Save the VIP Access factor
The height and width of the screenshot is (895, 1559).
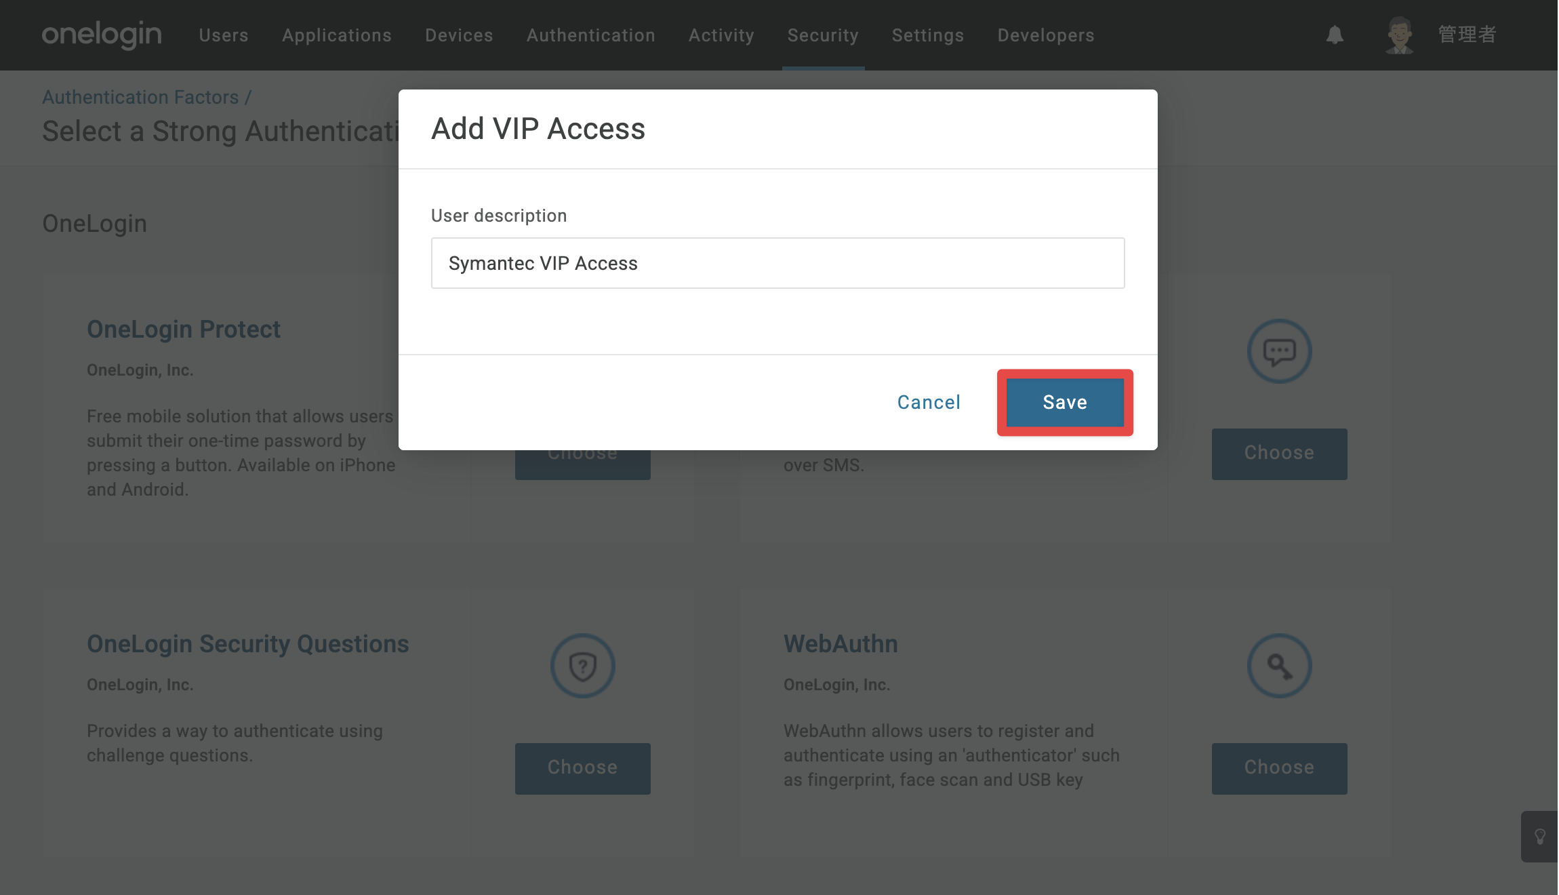point(1065,402)
